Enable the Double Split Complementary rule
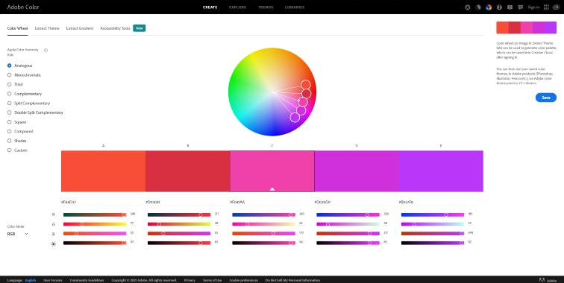Image resolution: width=564 pixels, height=283 pixels. [35, 112]
